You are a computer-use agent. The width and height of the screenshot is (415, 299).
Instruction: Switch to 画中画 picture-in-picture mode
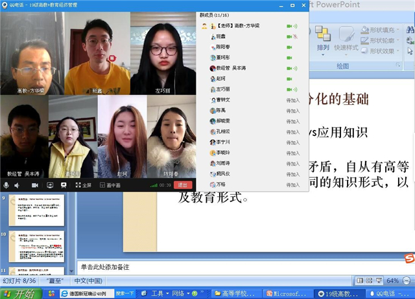108,184
